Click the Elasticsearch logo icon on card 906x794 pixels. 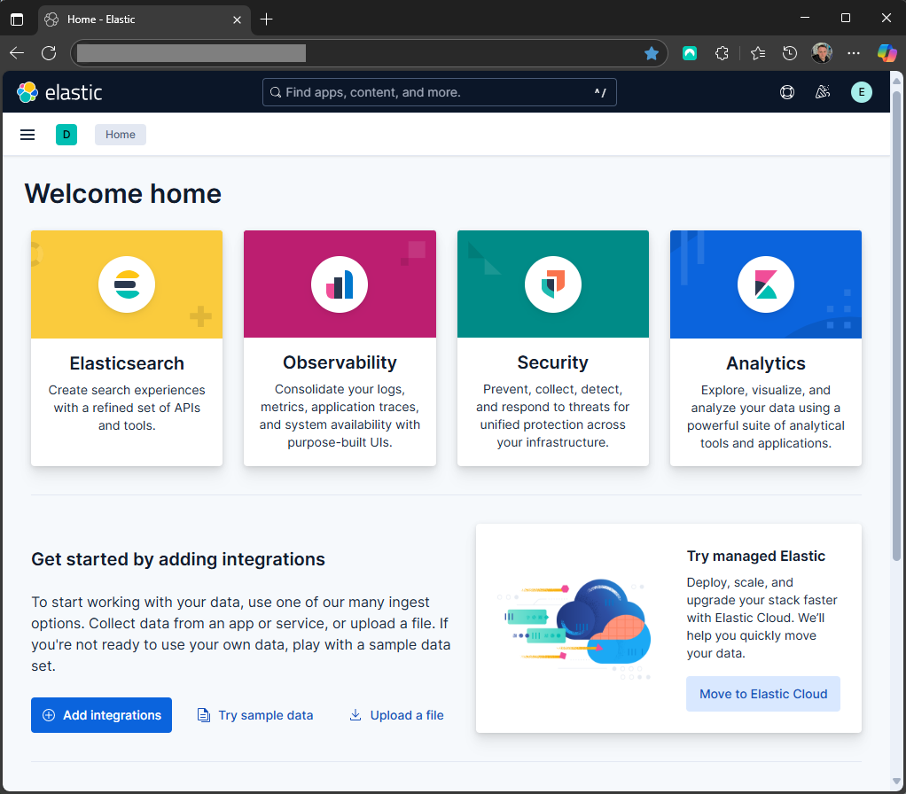[127, 284]
